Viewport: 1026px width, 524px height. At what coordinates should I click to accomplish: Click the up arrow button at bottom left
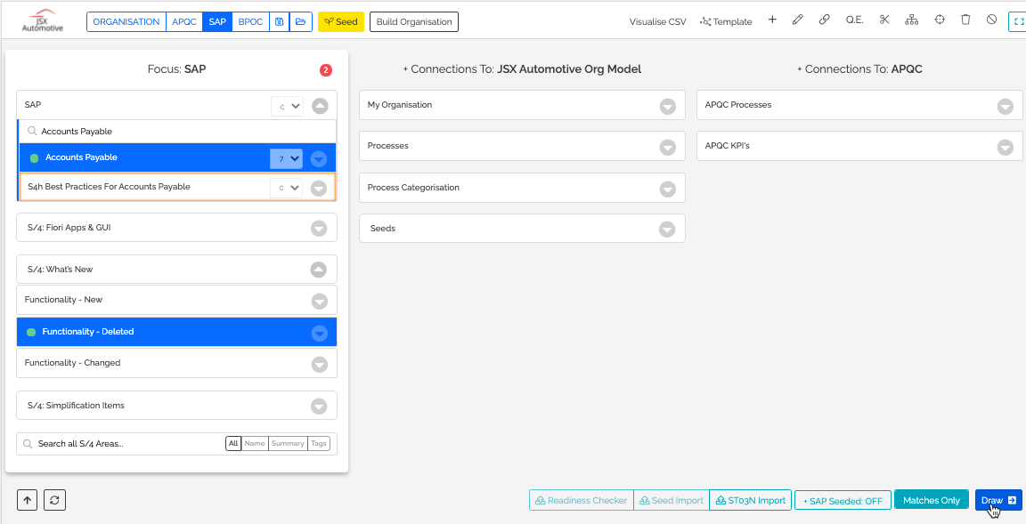[28, 500]
